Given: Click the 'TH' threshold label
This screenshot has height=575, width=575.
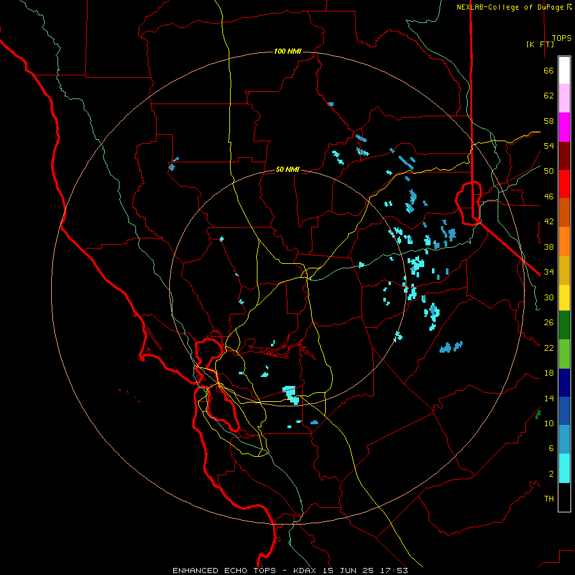Looking at the screenshot, I should [x=549, y=499].
